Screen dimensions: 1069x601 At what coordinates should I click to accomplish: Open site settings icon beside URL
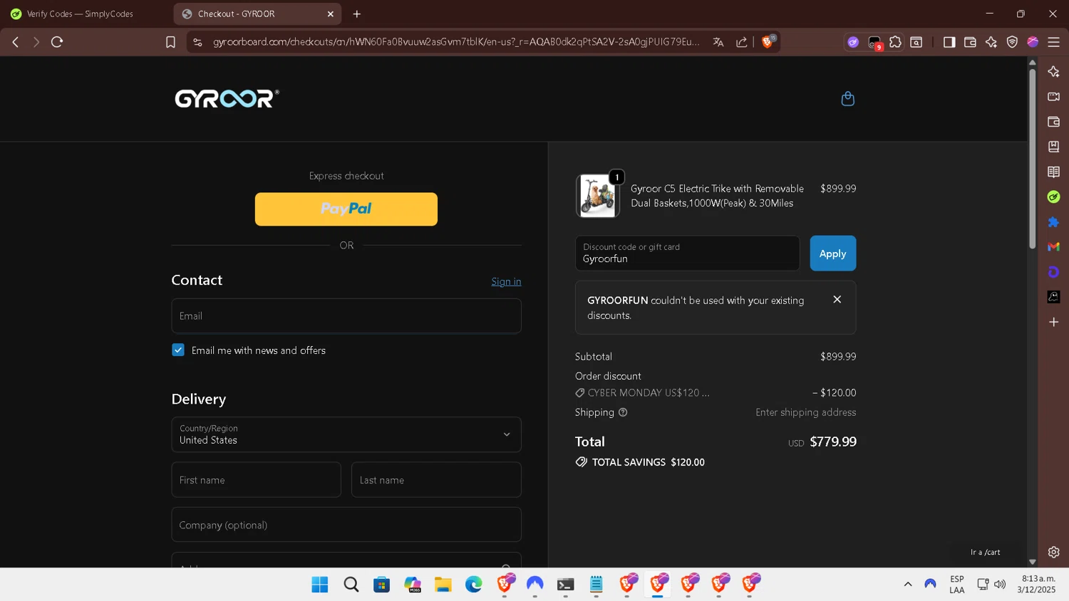pos(198,42)
